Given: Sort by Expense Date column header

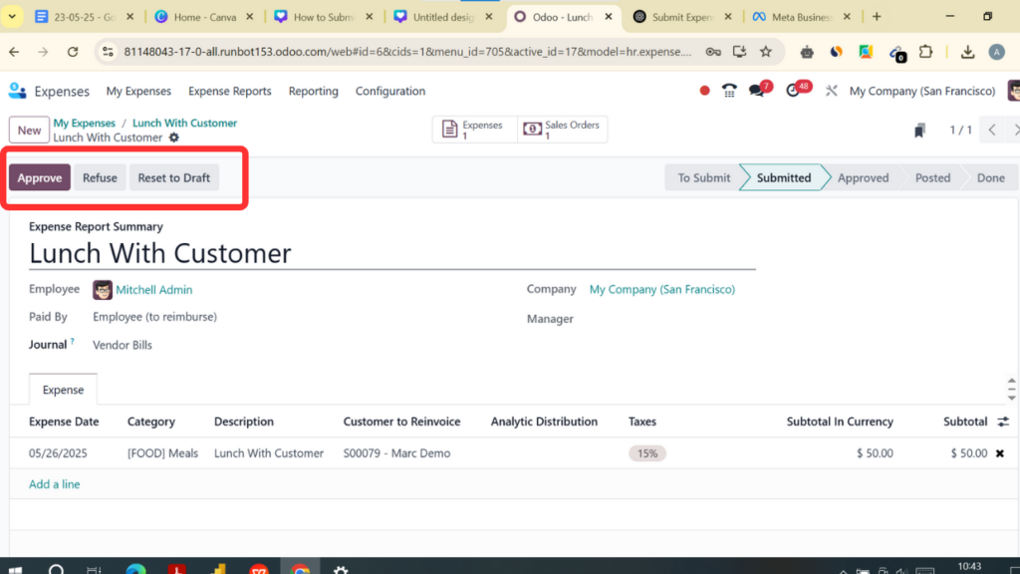Looking at the screenshot, I should click(x=64, y=422).
